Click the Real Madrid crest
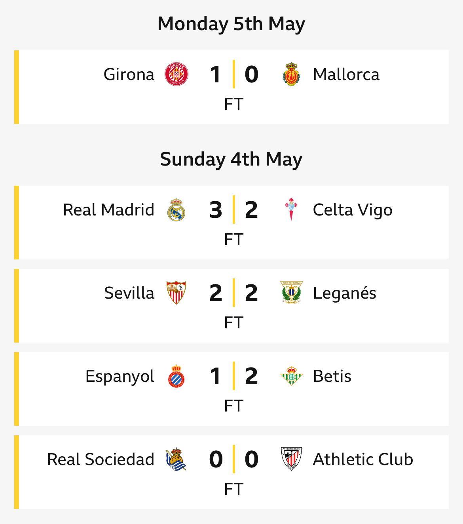 (176, 210)
